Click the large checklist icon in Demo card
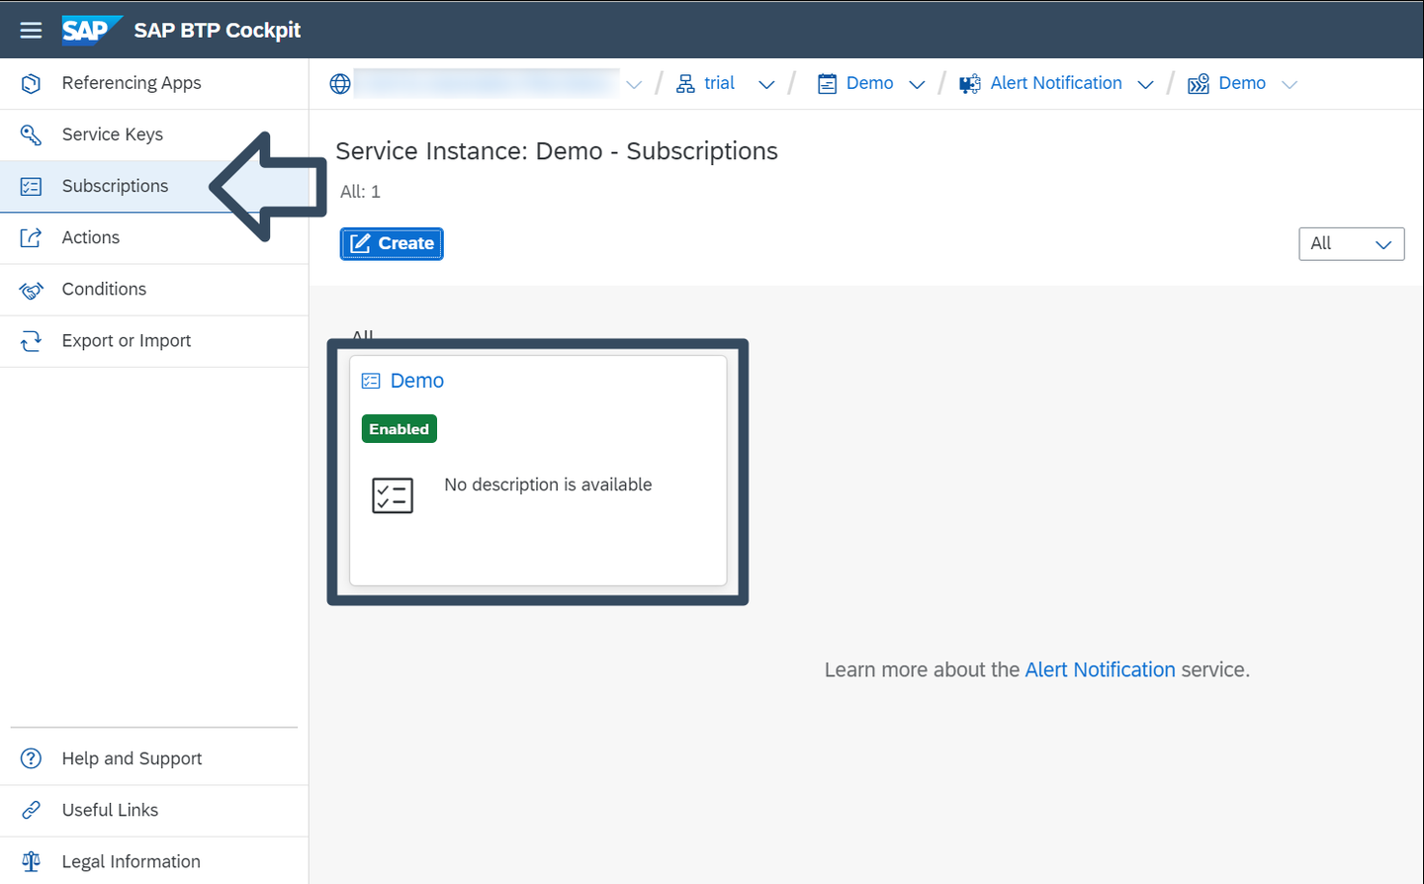Image resolution: width=1424 pixels, height=884 pixels. (393, 495)
